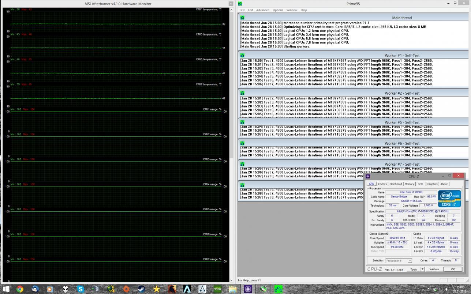Click the CPU5 temperature graph label
Screen dimensions: 471x294
coord(209,59)
